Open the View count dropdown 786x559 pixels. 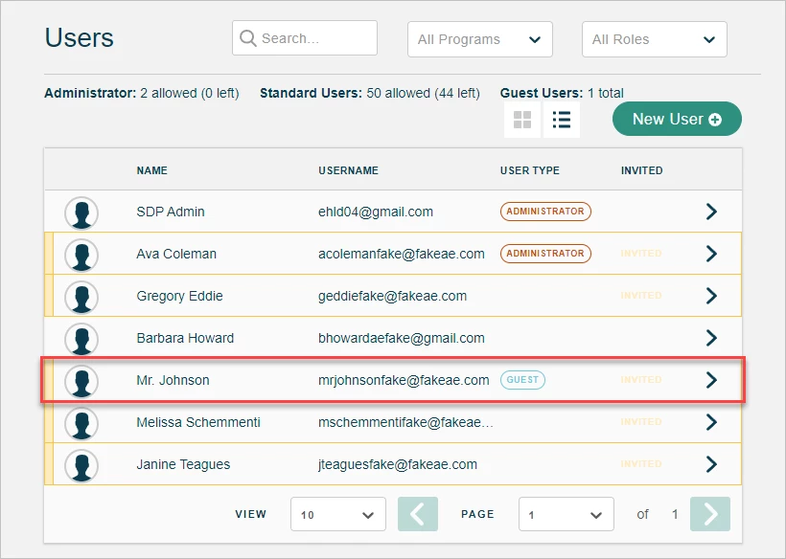click(x=337, y=514)
